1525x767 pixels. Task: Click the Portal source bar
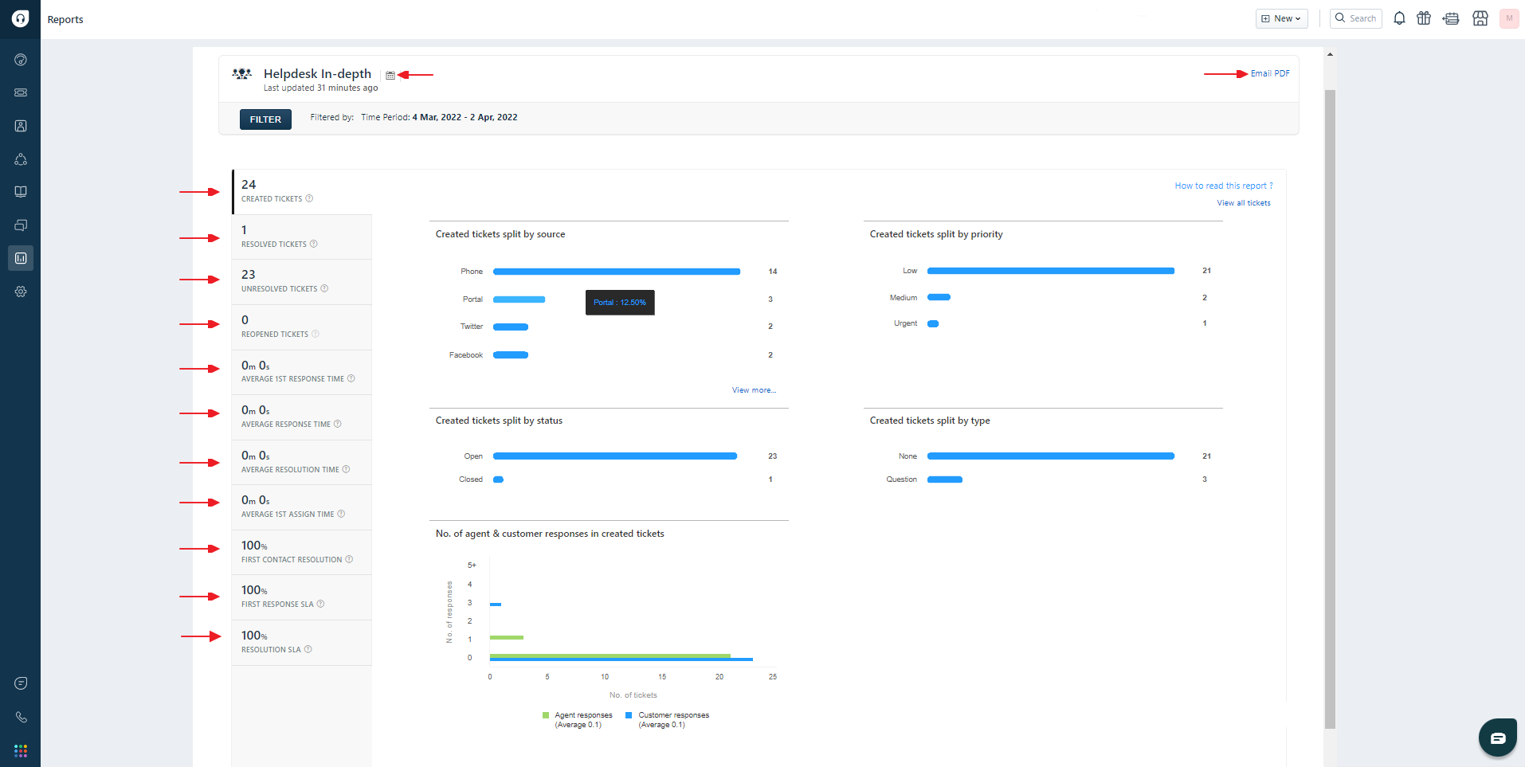(519, 299)
